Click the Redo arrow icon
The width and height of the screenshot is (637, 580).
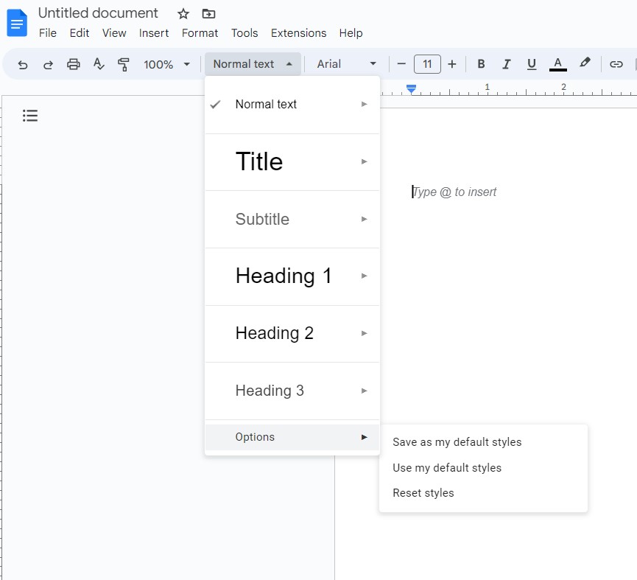tap(48, 64)
